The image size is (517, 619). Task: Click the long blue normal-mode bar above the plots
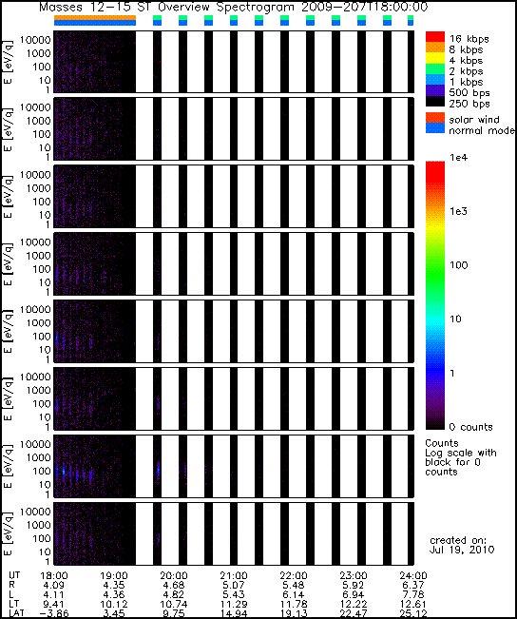pos(95,23)
